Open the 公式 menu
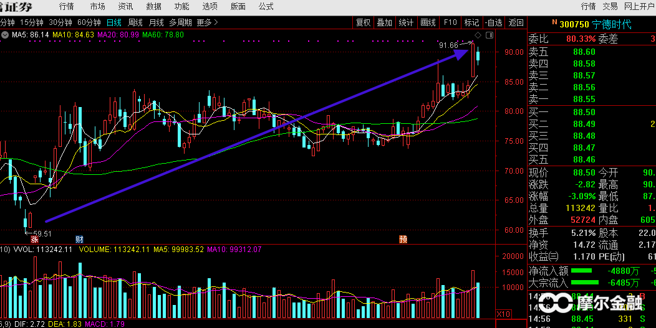This screenshot has width=656, height=328. 266,6
